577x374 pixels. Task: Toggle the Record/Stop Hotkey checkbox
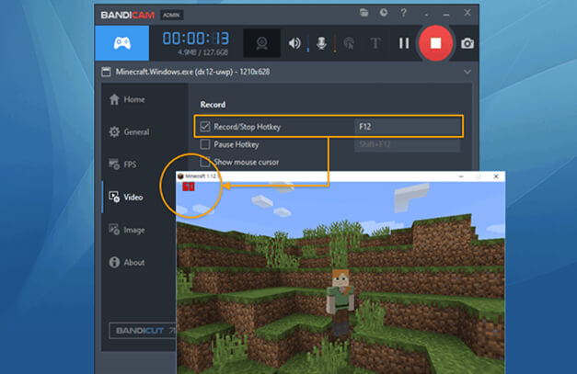pos(205,127)
